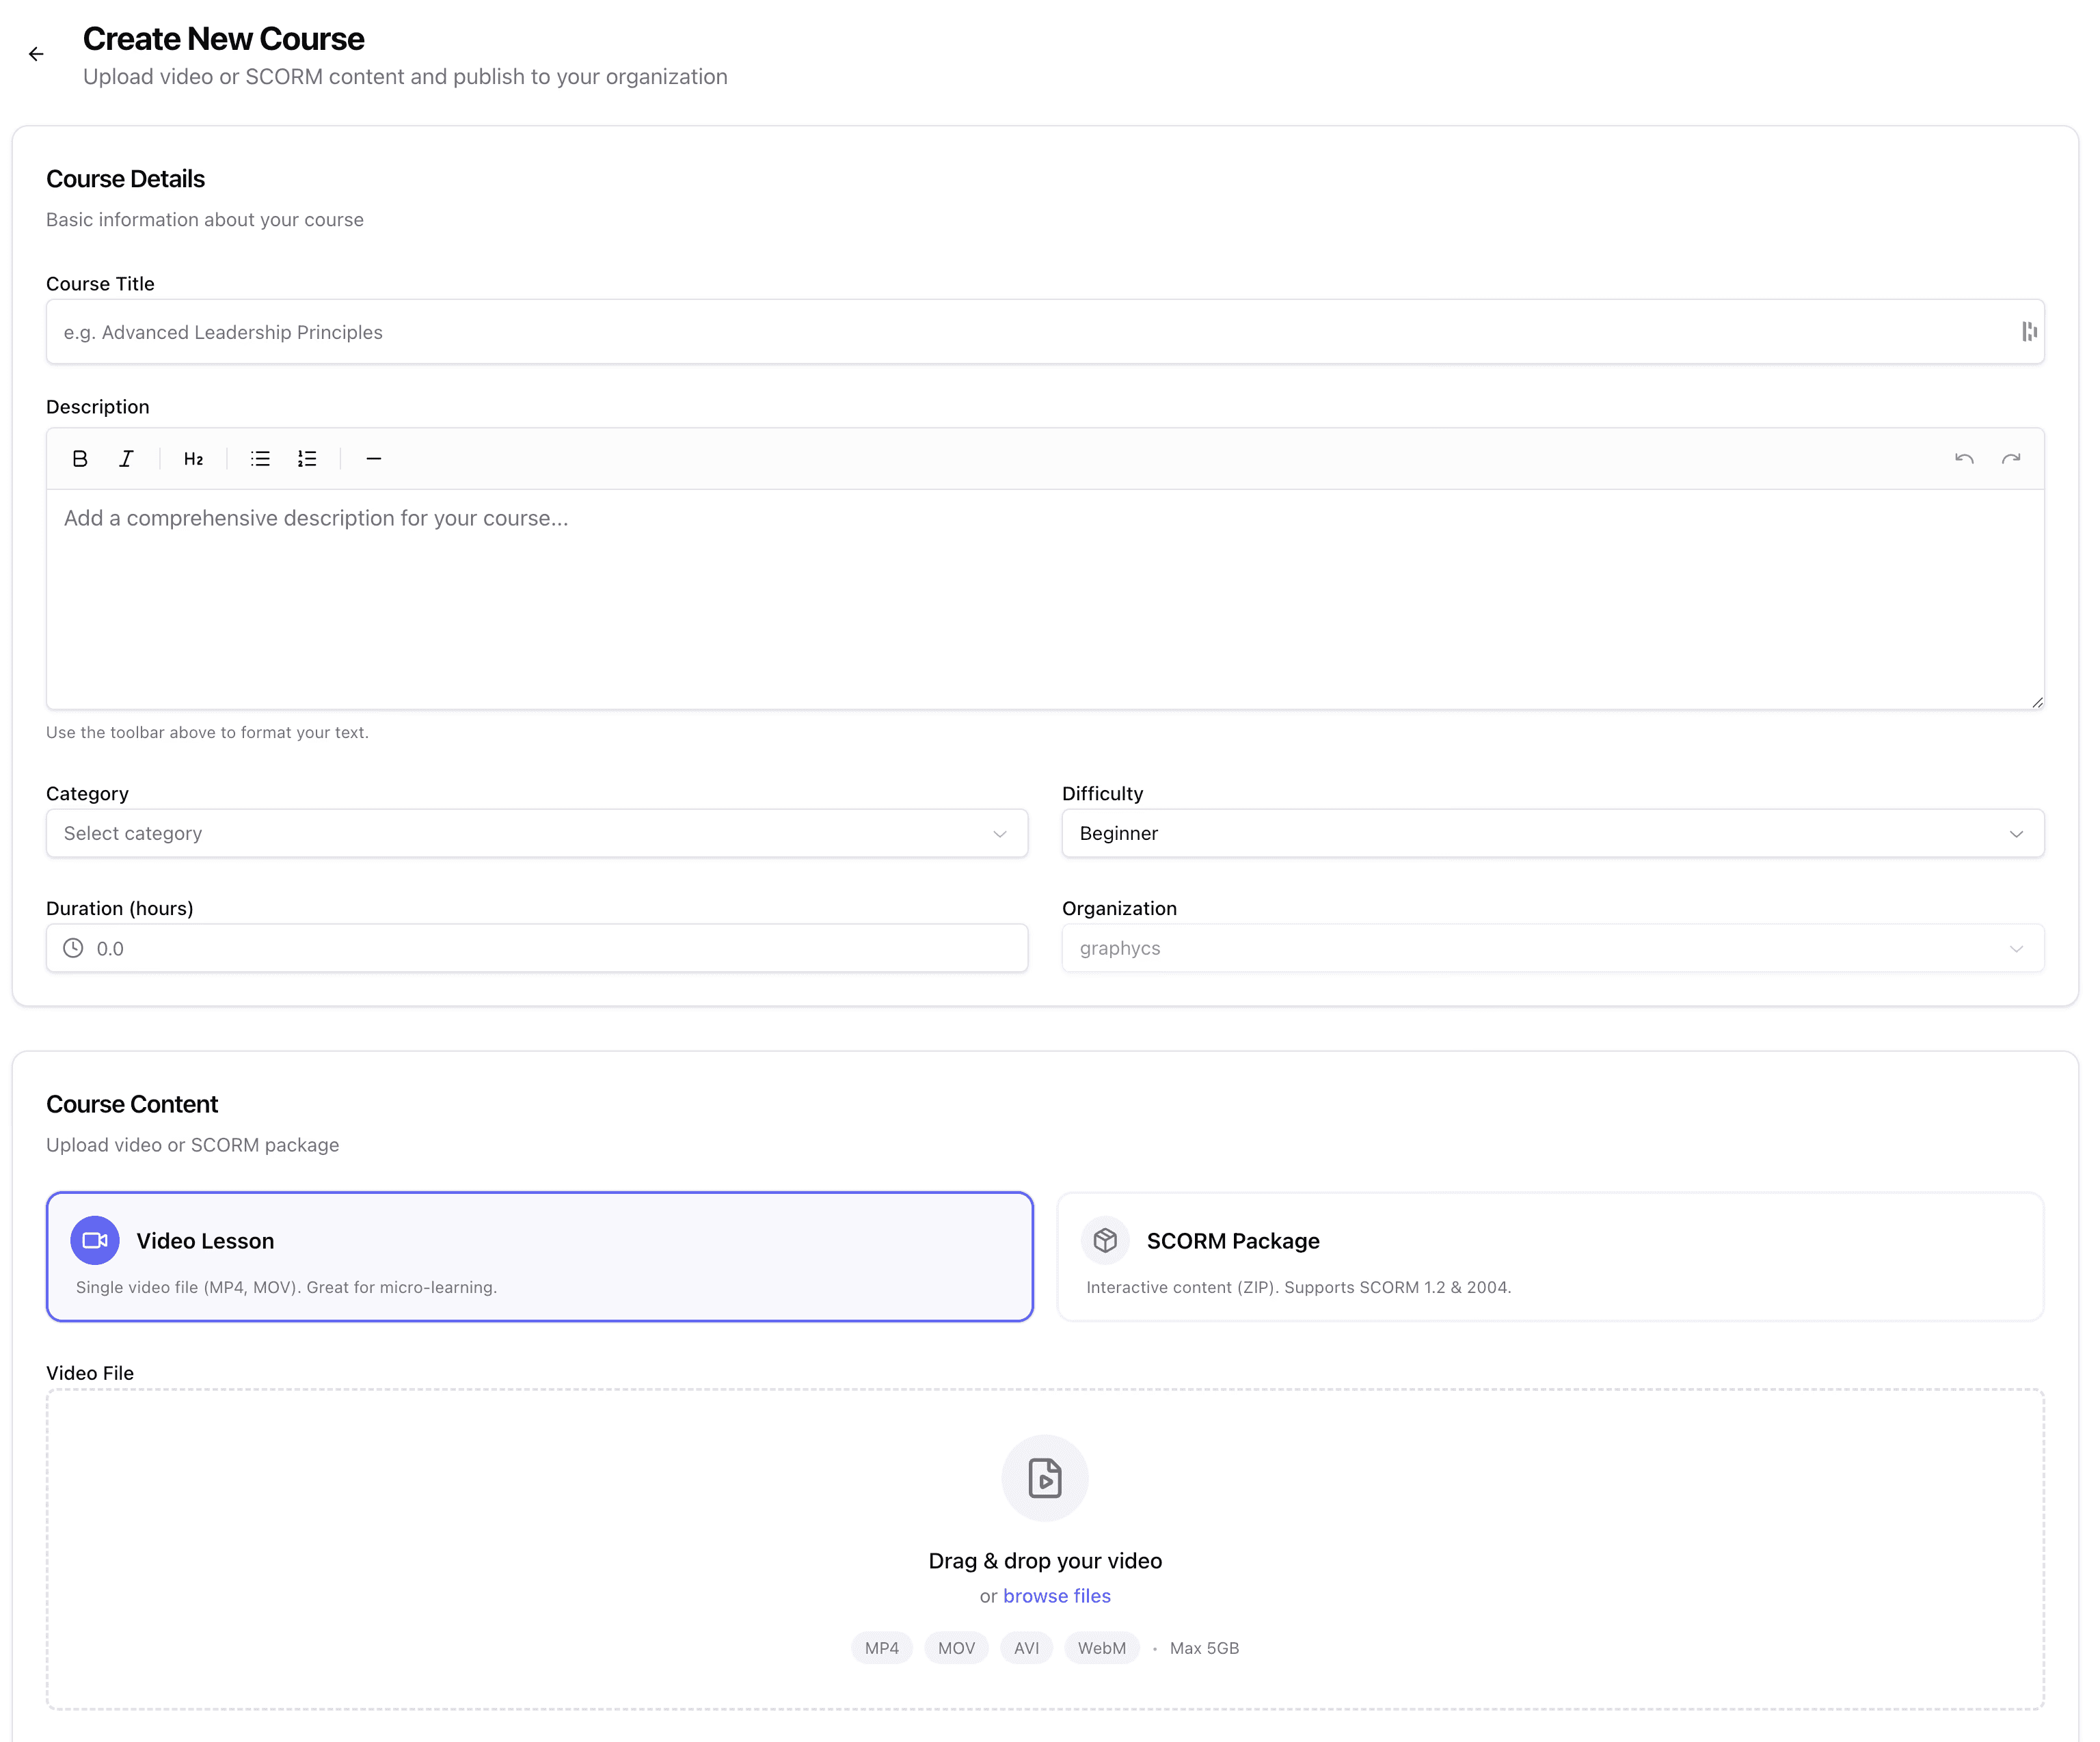Select the SCORM Package content type
This screenshot has height=1742, width=2100.
tap(1550, 1257)
